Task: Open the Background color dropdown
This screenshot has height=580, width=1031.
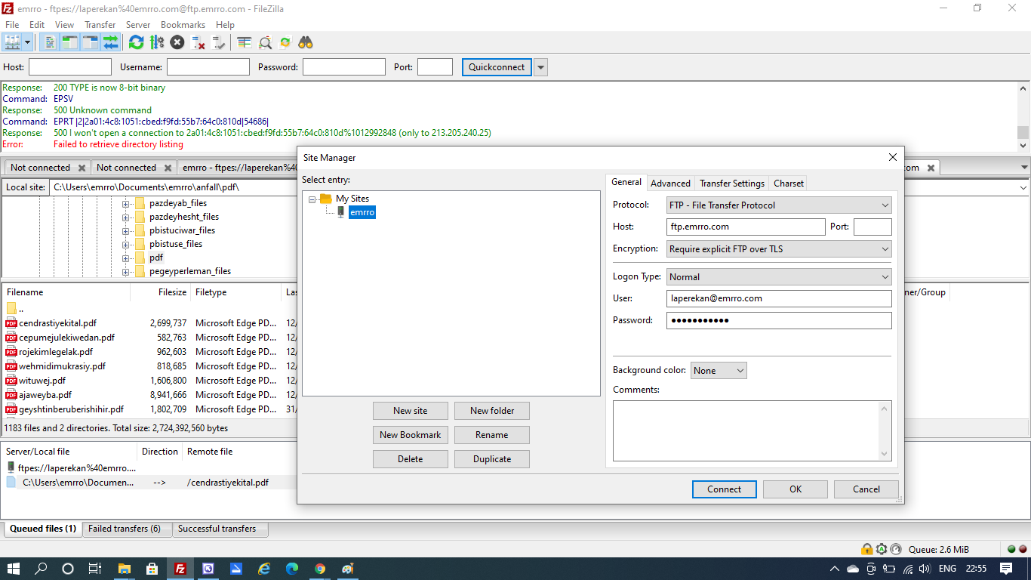Action: pyautogui.click(x=719, y=371)
